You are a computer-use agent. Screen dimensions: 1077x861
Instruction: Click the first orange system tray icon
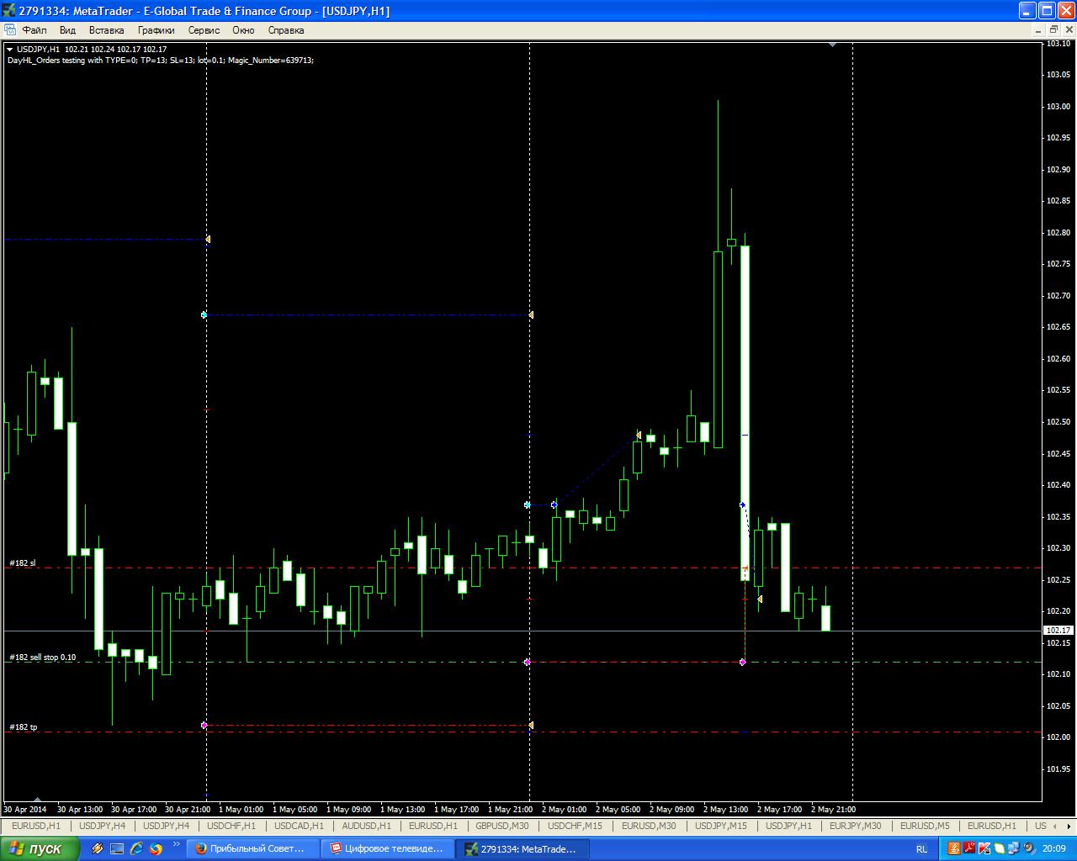click(954, 849)
